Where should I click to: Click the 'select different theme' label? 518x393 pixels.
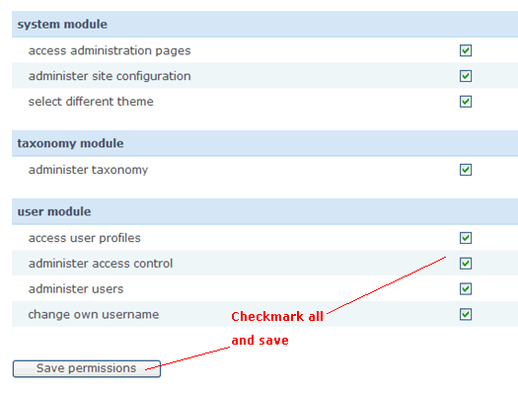tap(91, 102)
